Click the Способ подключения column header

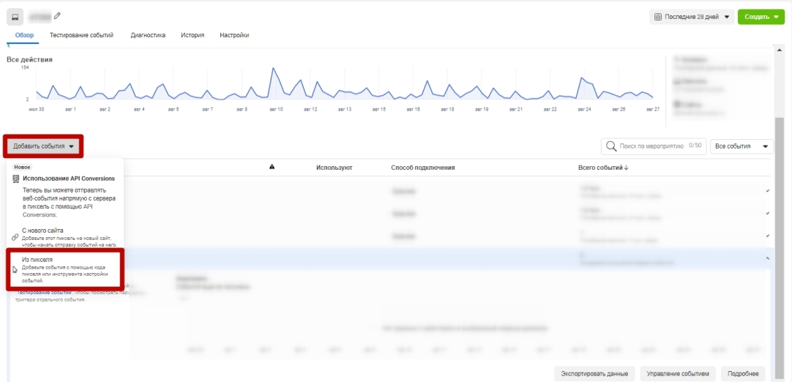click(x=423, y=168)
